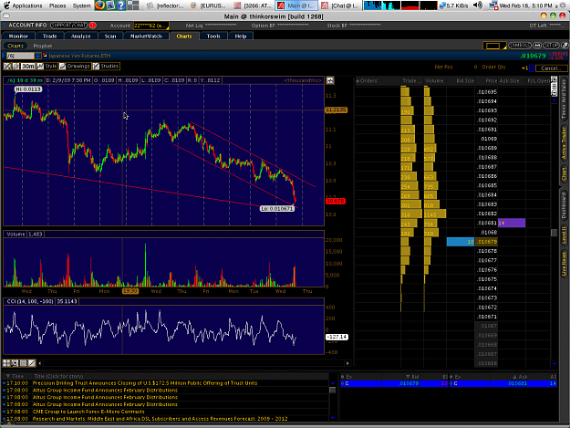The width and height of the screenshot is (570, 428).
Task: Click the chart scroll left arrow
Action: pos(39,363)
